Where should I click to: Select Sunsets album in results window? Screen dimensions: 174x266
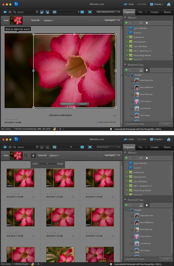point(137,168)
